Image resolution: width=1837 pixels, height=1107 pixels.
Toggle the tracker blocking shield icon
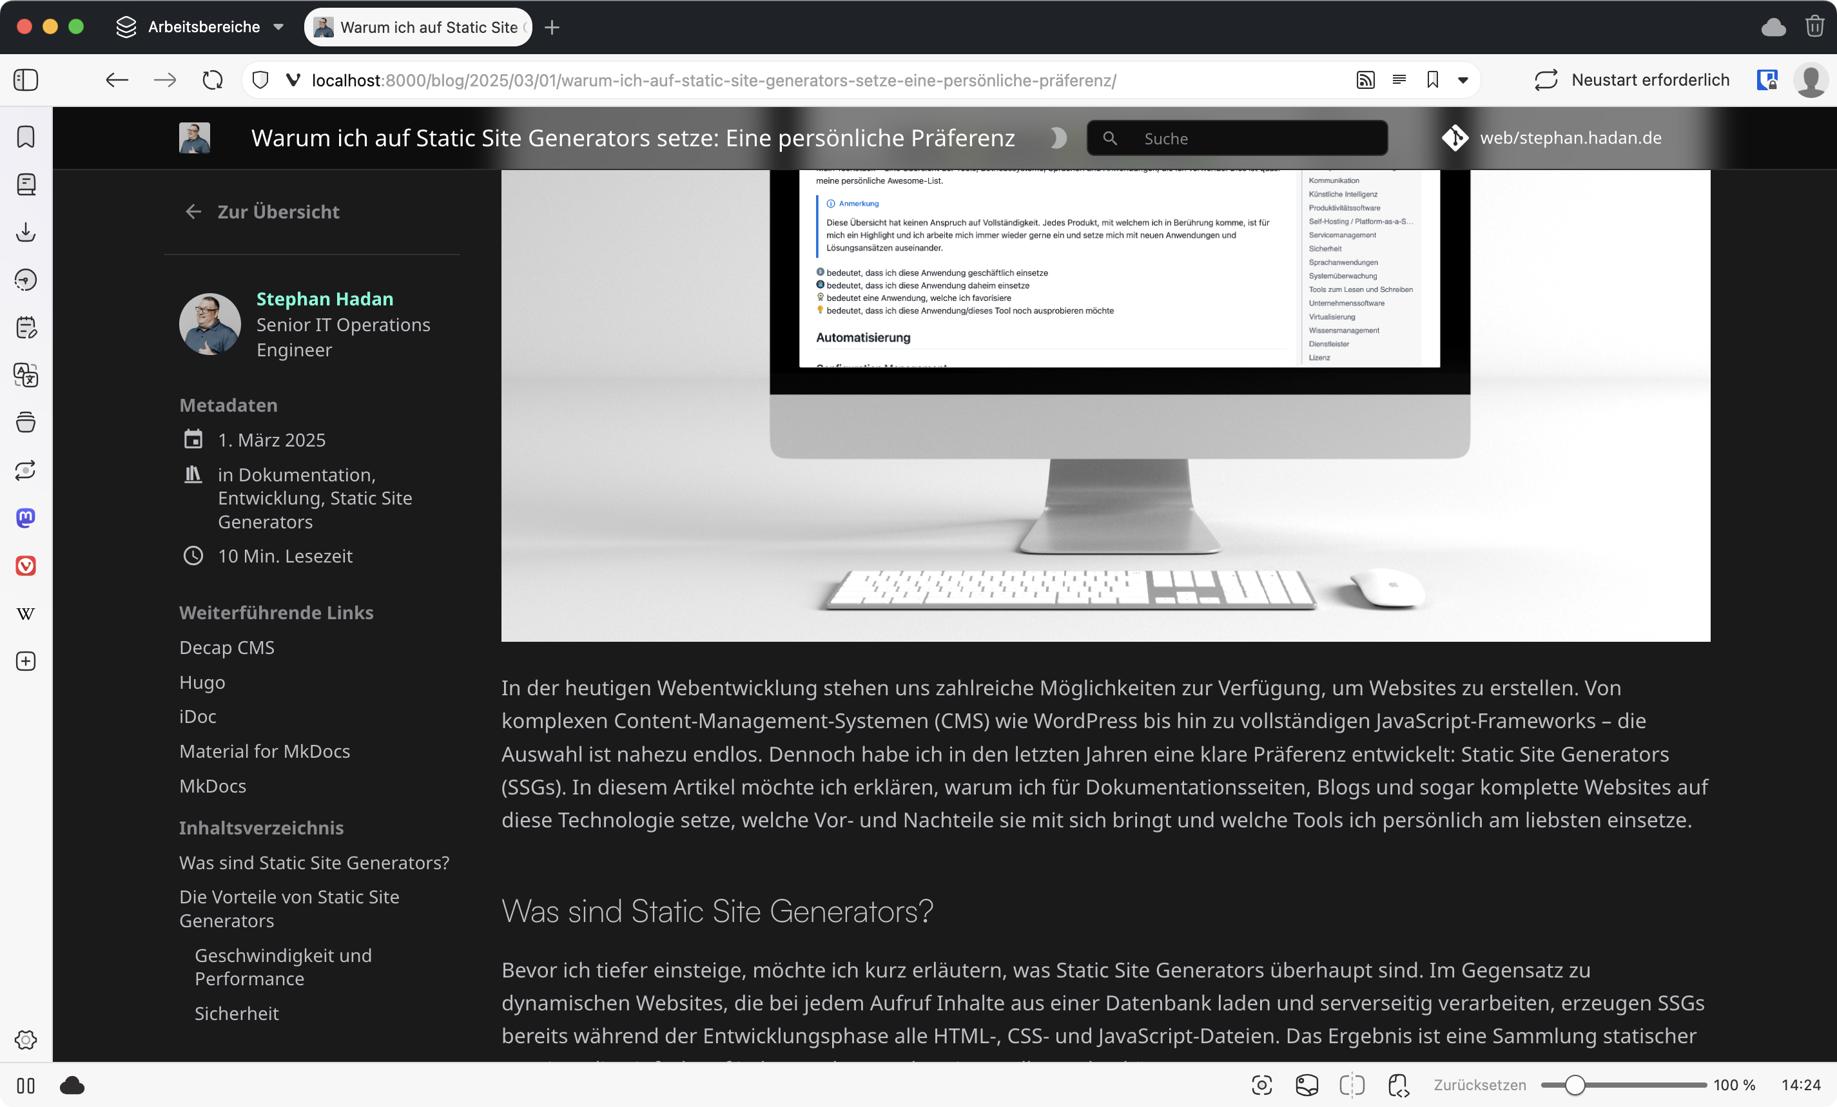(x=260, y=80)
